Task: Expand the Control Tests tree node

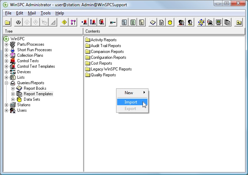Action: tap(6, 61)
